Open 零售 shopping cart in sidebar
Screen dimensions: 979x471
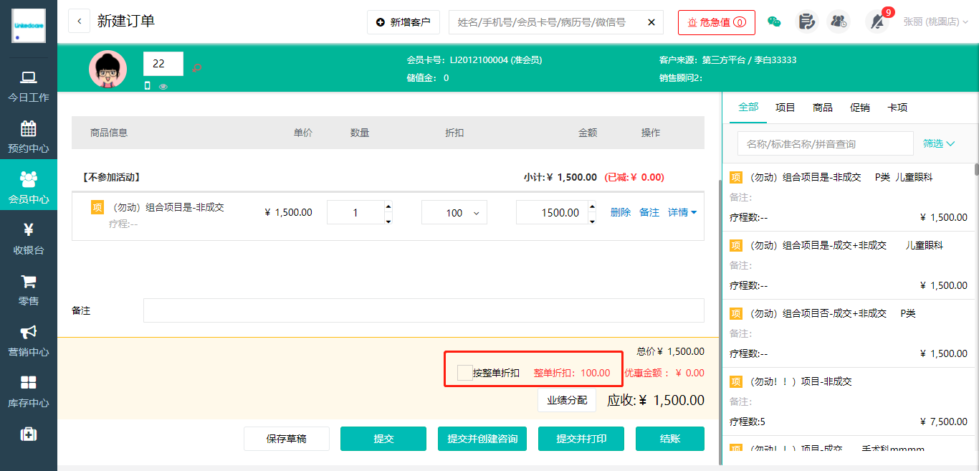tap(29, 290)
